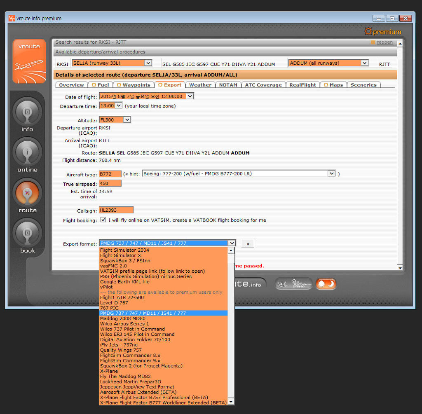The image size is (422, 414).
Task: Open the NOTAM tab
Action: 228,85
